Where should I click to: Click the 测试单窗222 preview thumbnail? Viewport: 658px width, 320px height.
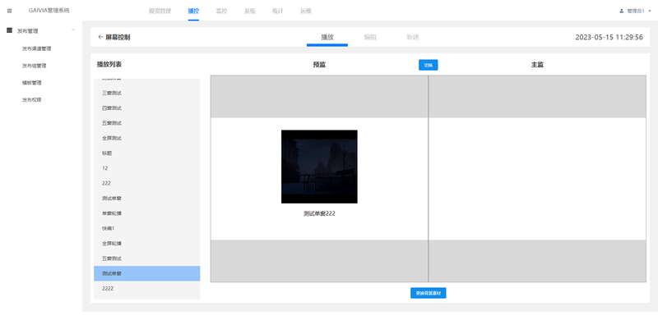319,167
